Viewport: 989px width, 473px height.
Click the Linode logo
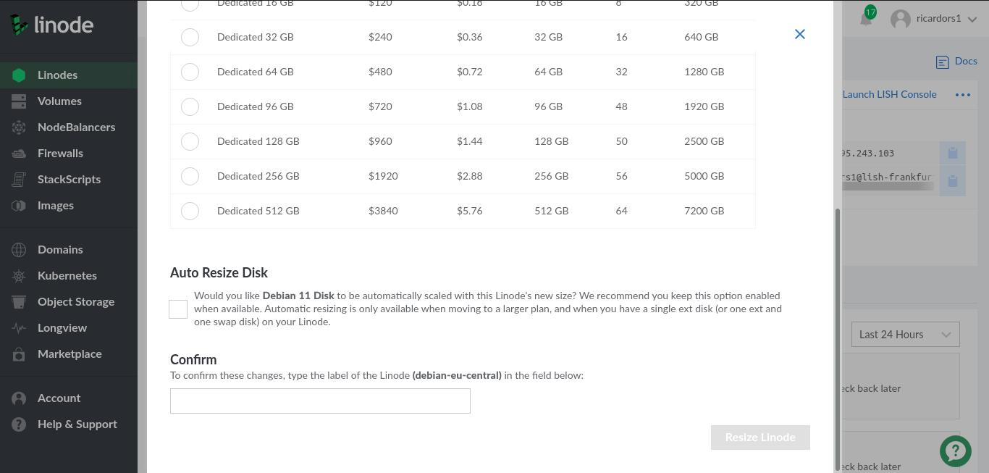click(x=51, y=25)
